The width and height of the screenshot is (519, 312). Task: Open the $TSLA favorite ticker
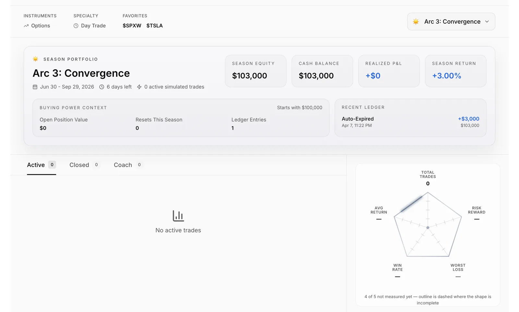(x=154, y=26)
